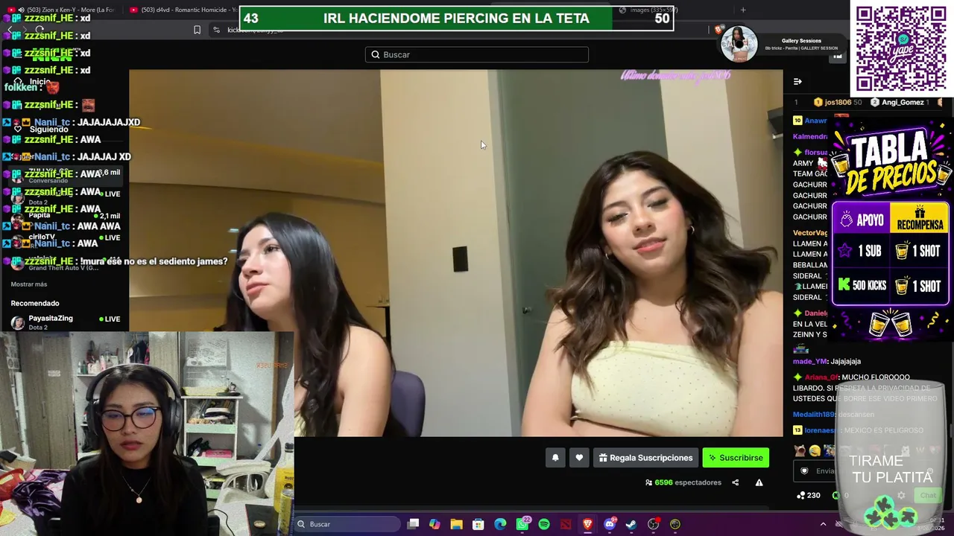The height and width of the screenshot is (536, 954).
Task: Open Microsoft Store from the taskbar
Action: point(478,524)
